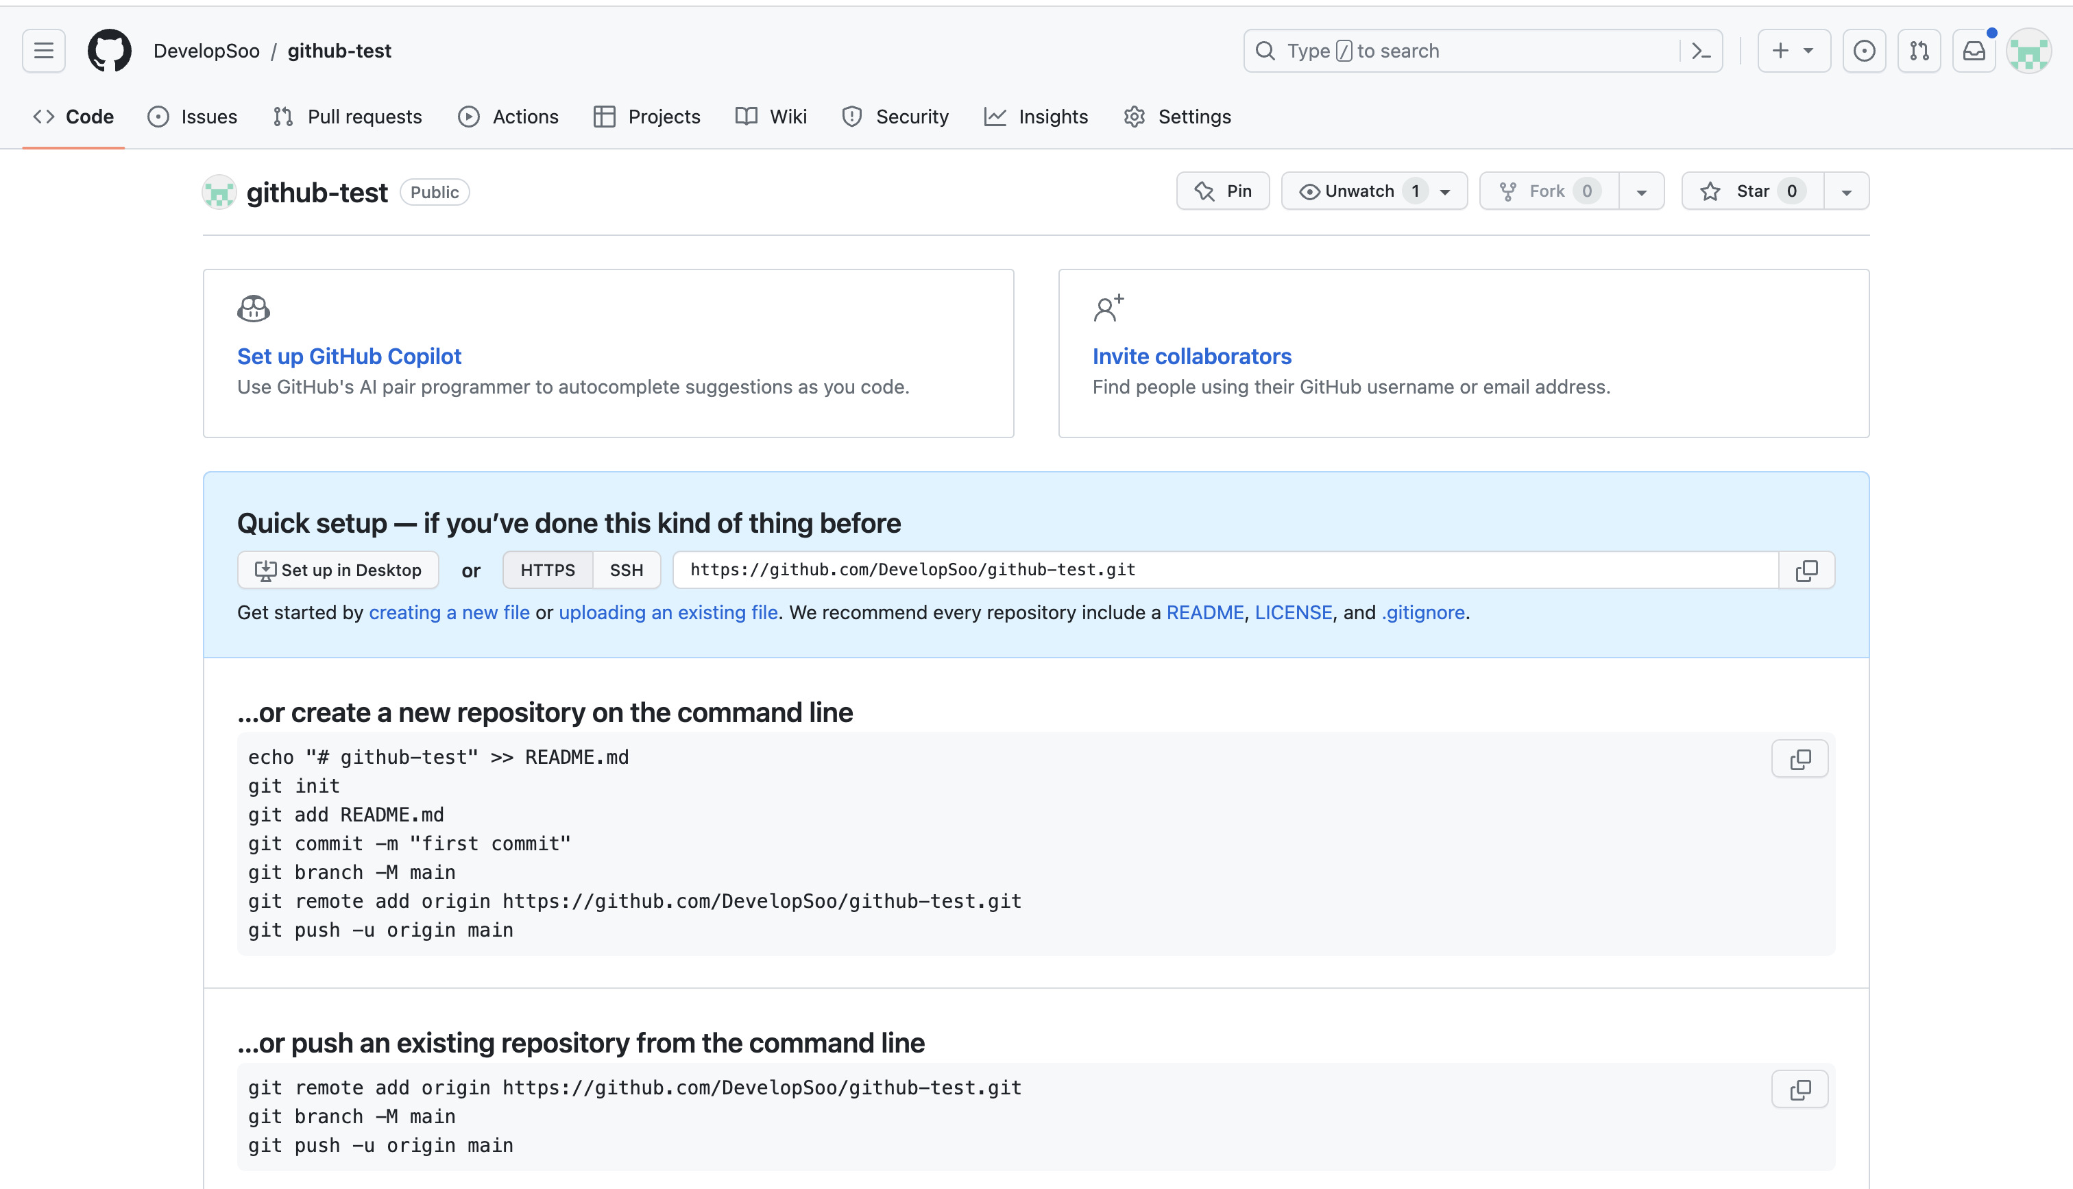Open the pull requests icon in header
Screen dimensions: 2073x1189
pos(1919,51)
